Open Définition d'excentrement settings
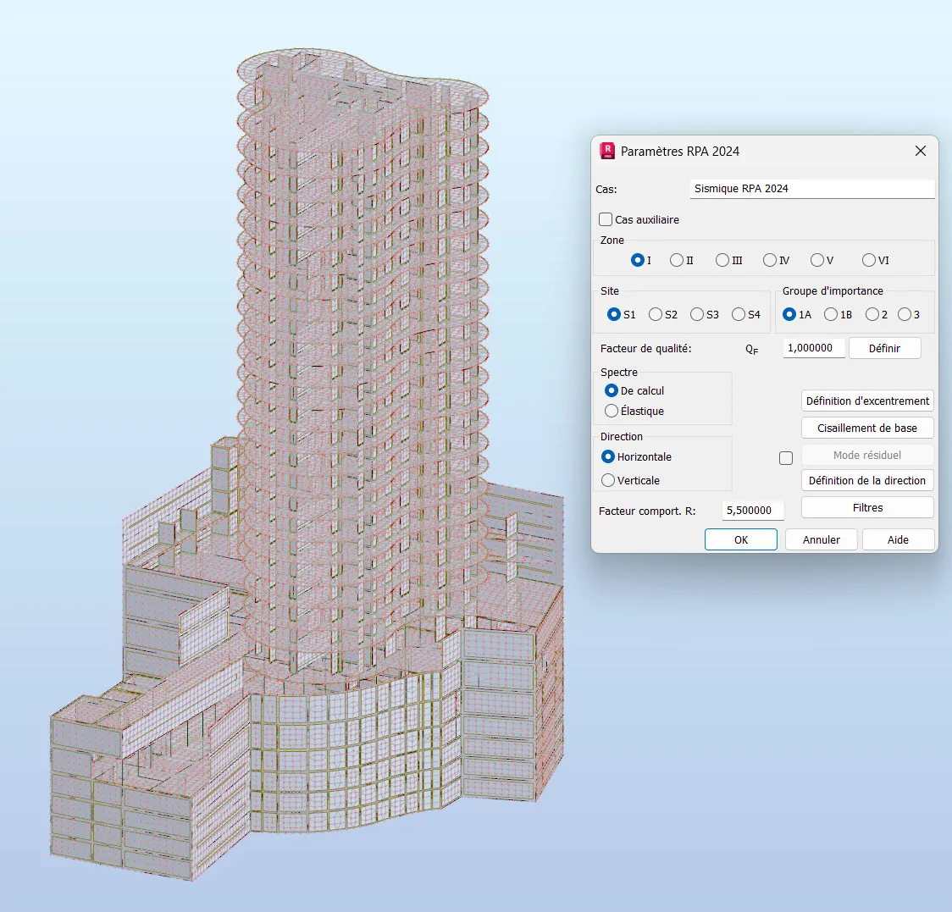Image resolution: width=952 pixels, height=912 pixels. pos(867,401)
